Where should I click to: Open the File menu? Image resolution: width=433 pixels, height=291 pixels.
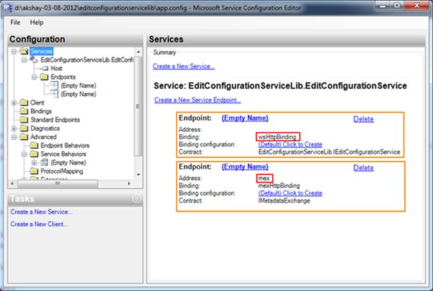(15, 23)
